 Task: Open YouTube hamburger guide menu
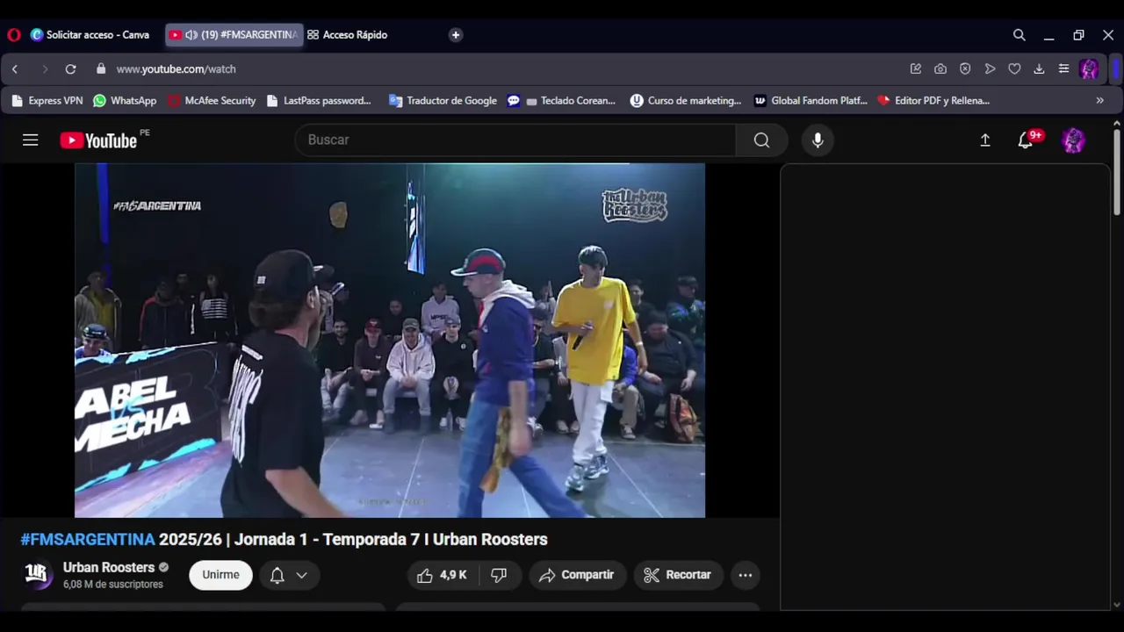(x=31, y=140)
